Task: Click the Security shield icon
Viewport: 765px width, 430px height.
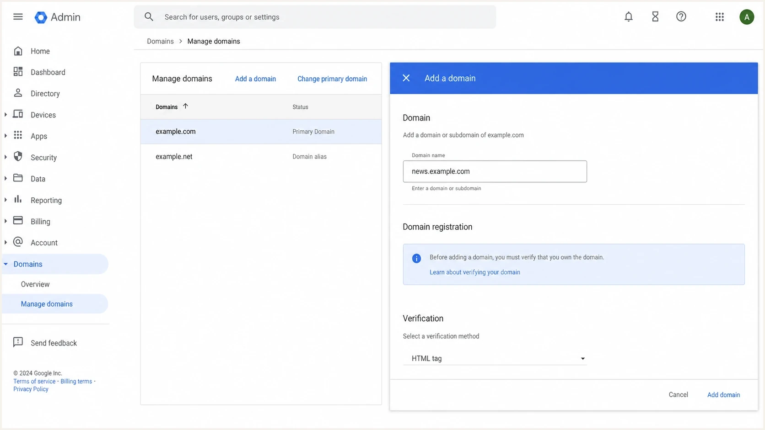Action: (18, 157)
